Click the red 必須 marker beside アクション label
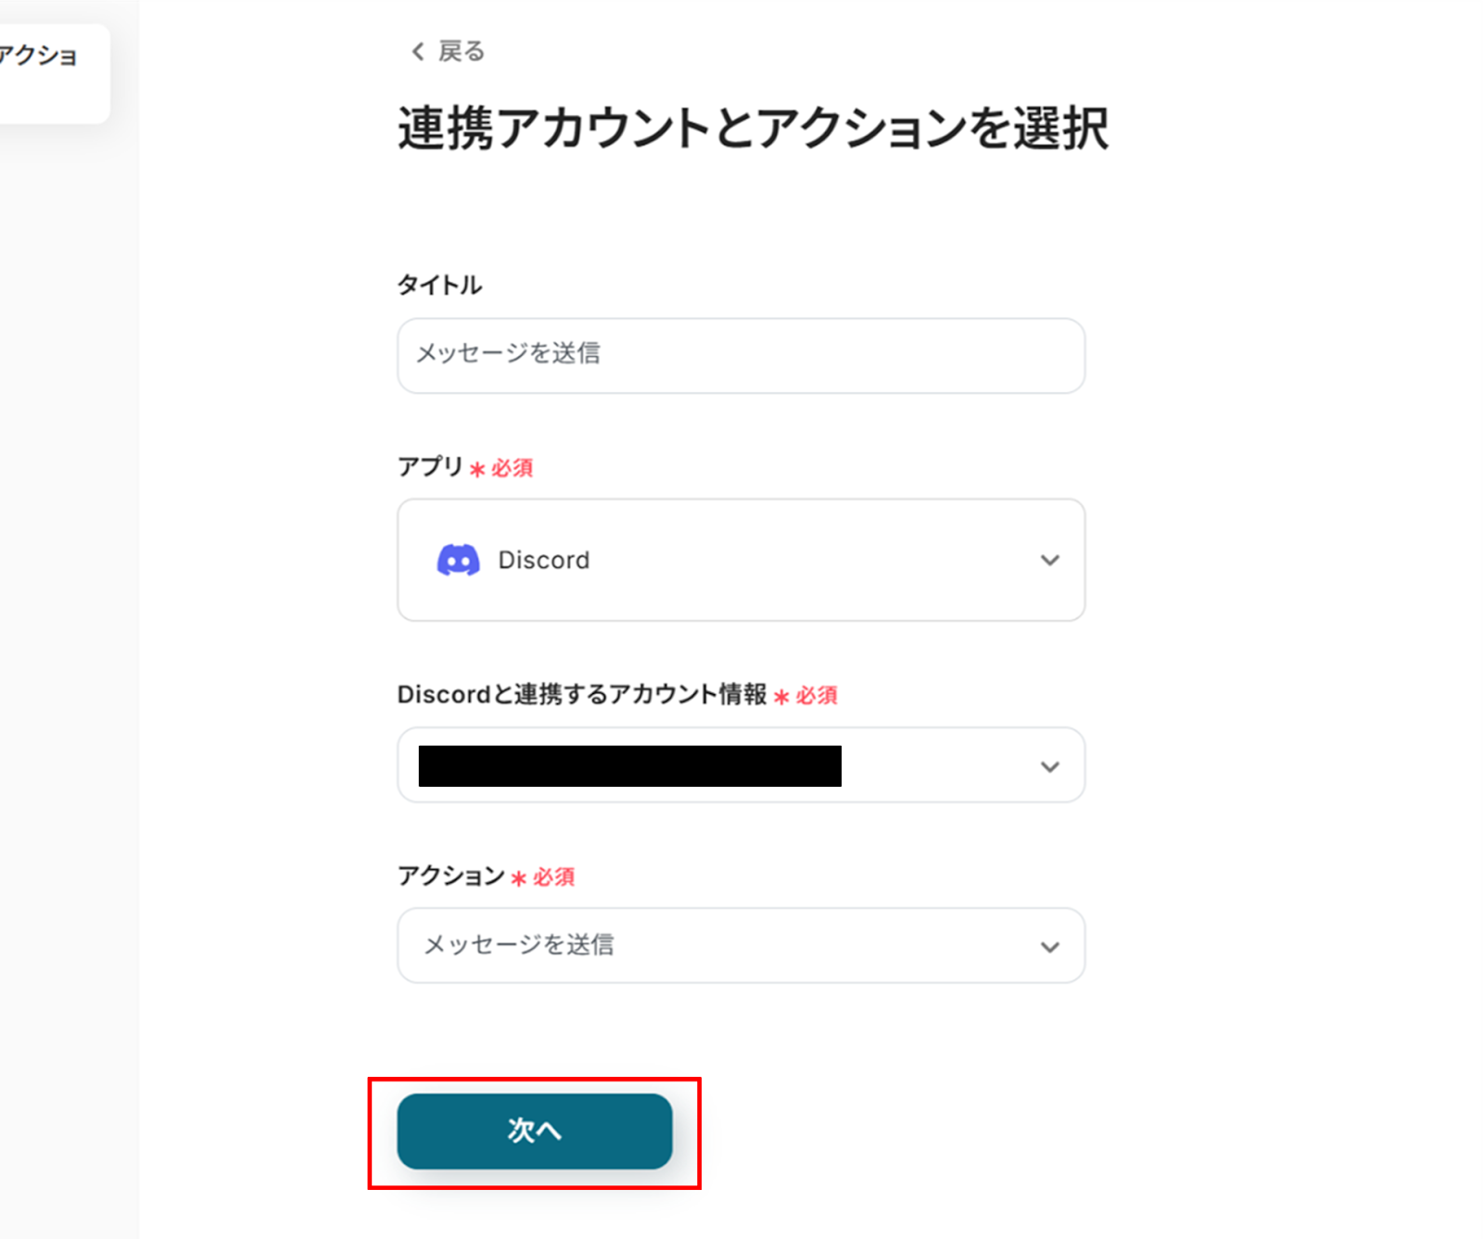Screen dimensions: 1483x1239 click(552, 877)
